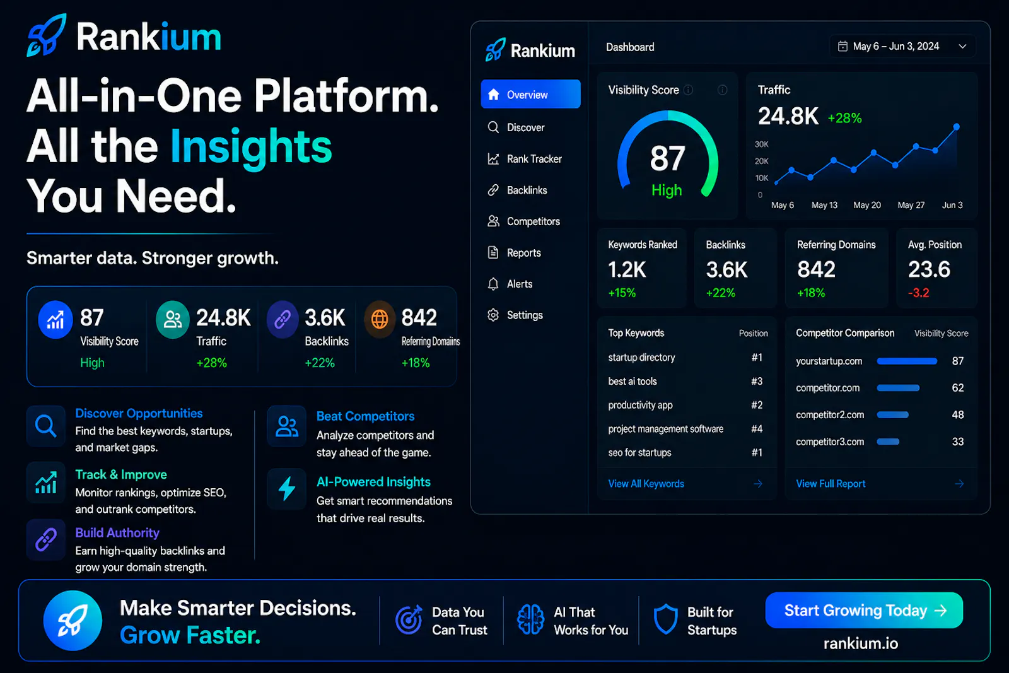Click the AI-Powered Insights lightning icon
1009x673 pixels.
(x=287, y=489)
